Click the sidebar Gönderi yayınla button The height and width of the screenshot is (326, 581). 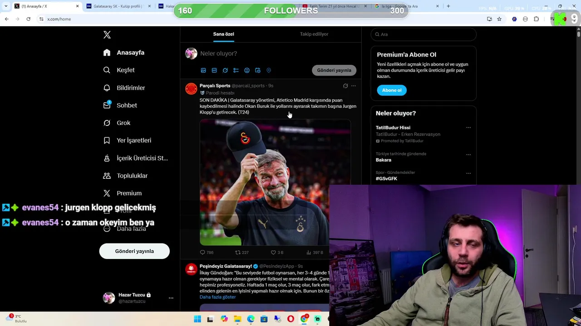coord(134,251)
